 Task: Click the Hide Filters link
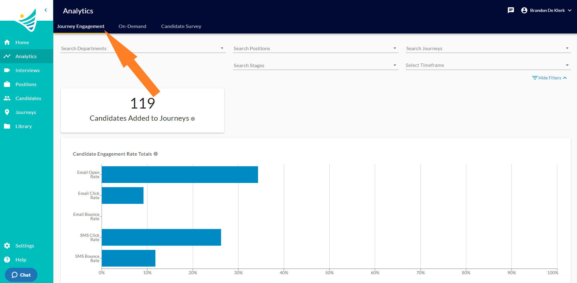pos(550,78)
